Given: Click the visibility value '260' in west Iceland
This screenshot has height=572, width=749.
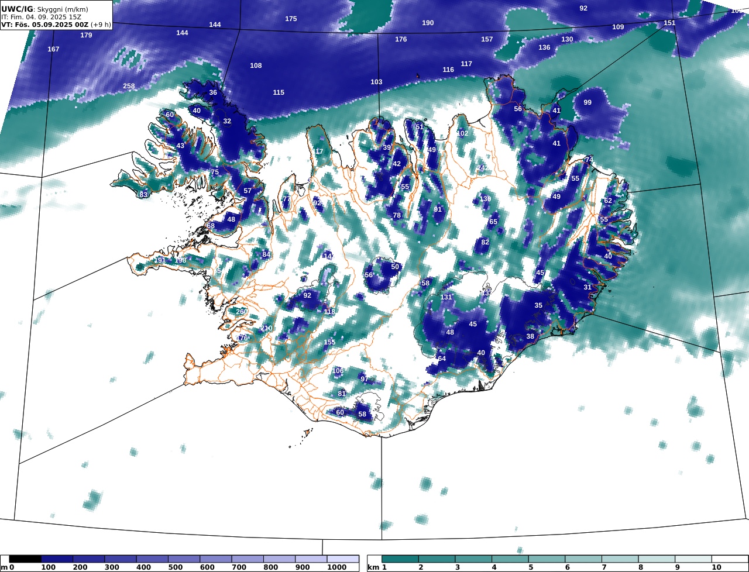Looking at the screenshot, I should (x=242, y=311).
